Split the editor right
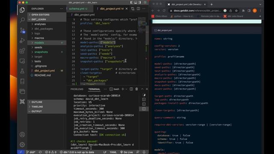Viewport: 274px width, 154px height. (138, 9)
